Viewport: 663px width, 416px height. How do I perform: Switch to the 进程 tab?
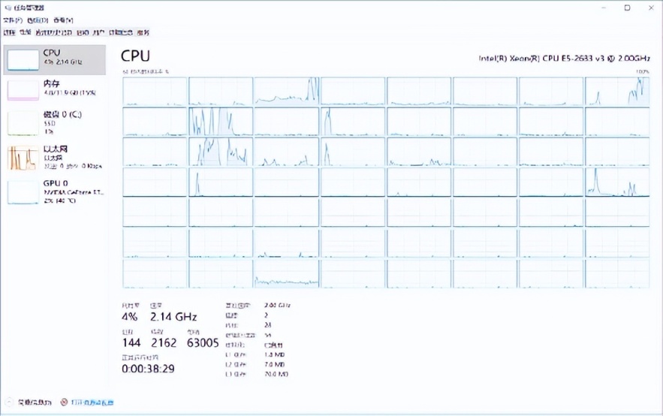click(9, 32)
